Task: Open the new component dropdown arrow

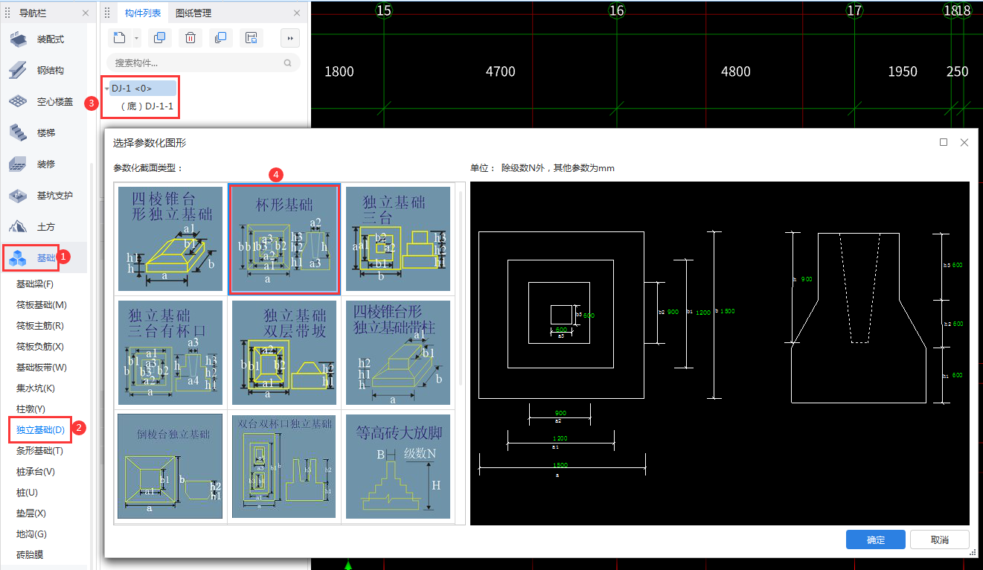Action: (136, 38)
